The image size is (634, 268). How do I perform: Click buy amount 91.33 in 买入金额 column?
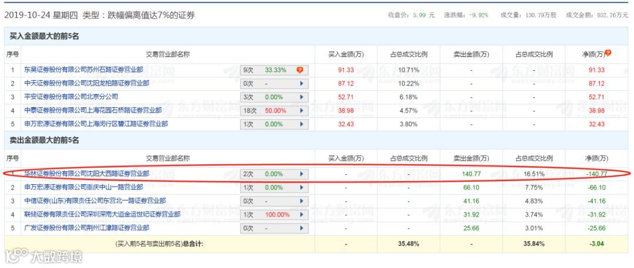click(x=346, y=70)
